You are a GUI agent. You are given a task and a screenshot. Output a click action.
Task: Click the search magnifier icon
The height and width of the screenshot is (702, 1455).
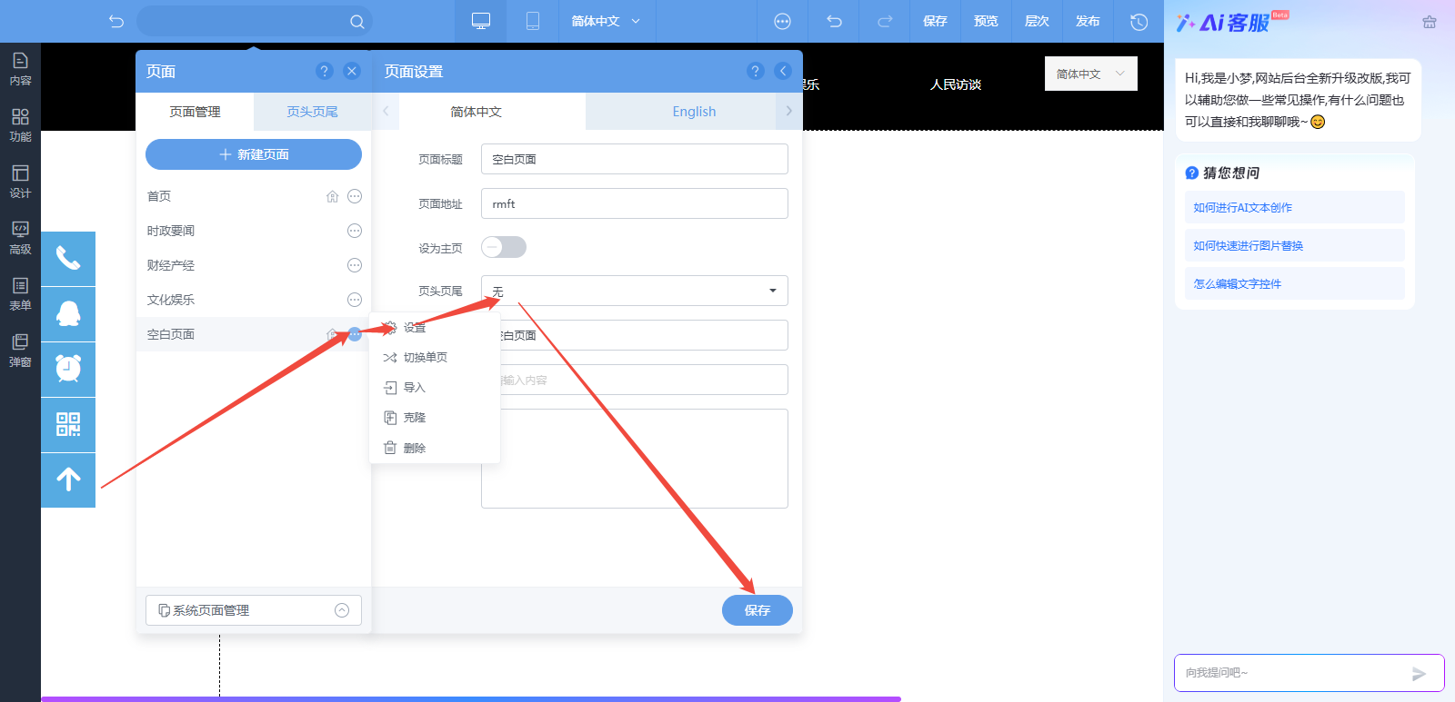pyautogui.click(x=356, y=22)
